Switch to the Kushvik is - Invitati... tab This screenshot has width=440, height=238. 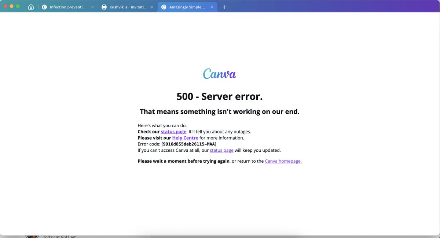click(x=128, y=7)
